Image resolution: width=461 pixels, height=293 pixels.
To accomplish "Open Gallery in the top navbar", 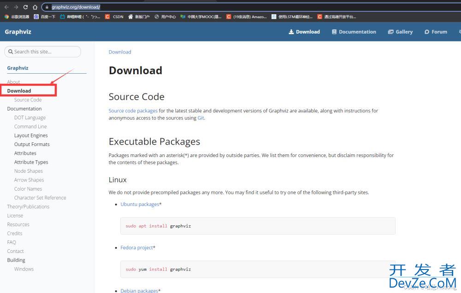I will [x=401, y=32].
